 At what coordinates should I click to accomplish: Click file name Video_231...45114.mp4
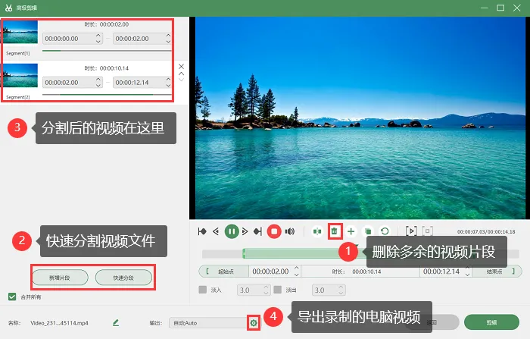click(59, 323)
